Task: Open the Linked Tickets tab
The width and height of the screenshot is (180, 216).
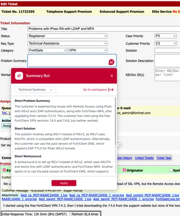Action: click(x=144, y=158)
